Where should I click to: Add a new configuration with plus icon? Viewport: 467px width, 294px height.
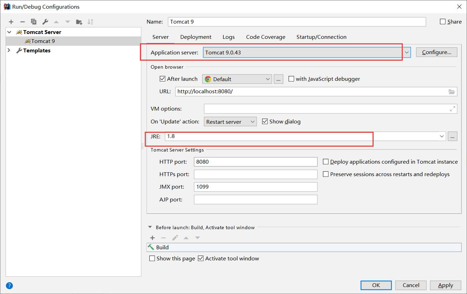tap(11, 22)
